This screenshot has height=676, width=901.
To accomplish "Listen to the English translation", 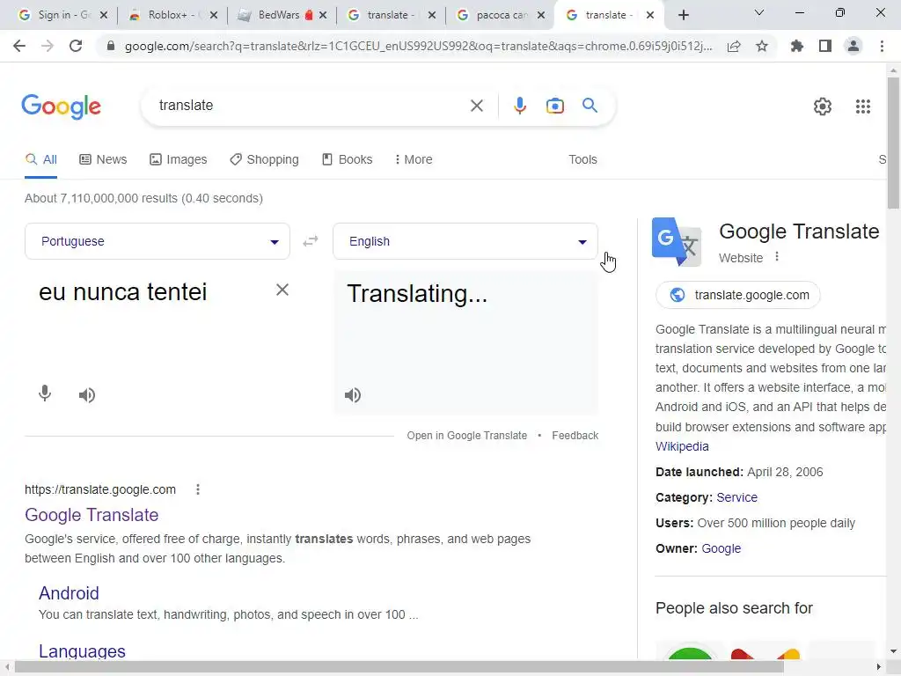I will 353,395.
